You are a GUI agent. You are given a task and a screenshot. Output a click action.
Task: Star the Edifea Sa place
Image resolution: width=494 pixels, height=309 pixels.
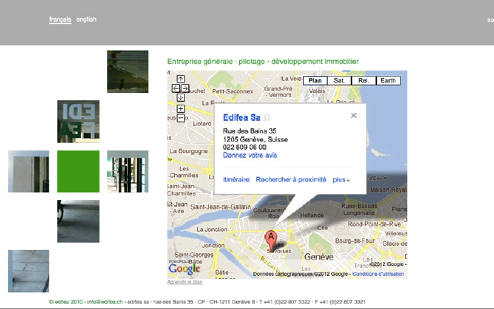tap(267, 117)
